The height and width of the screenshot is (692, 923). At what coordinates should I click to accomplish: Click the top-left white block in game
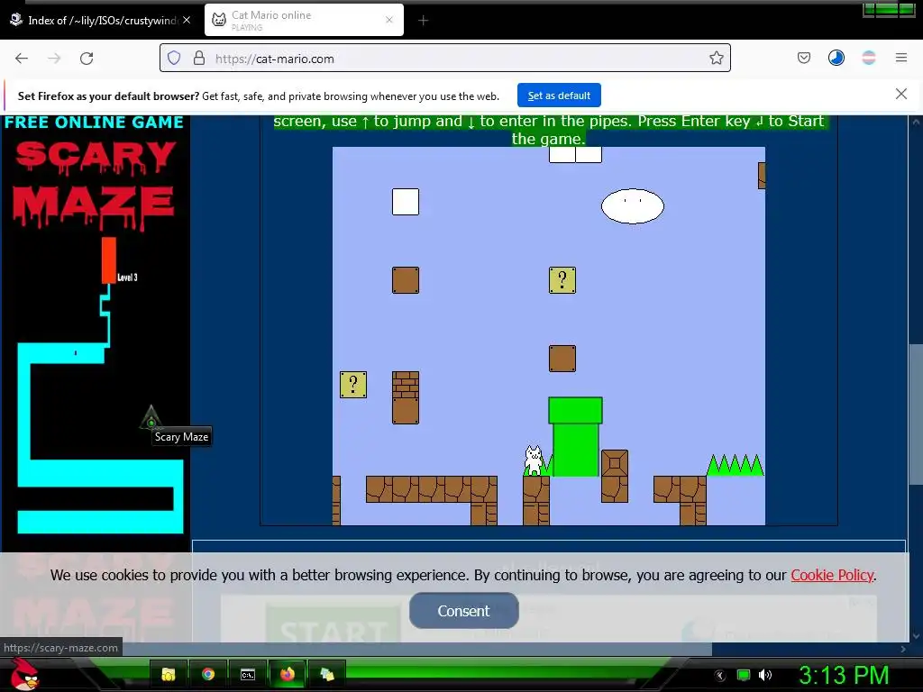406,202
